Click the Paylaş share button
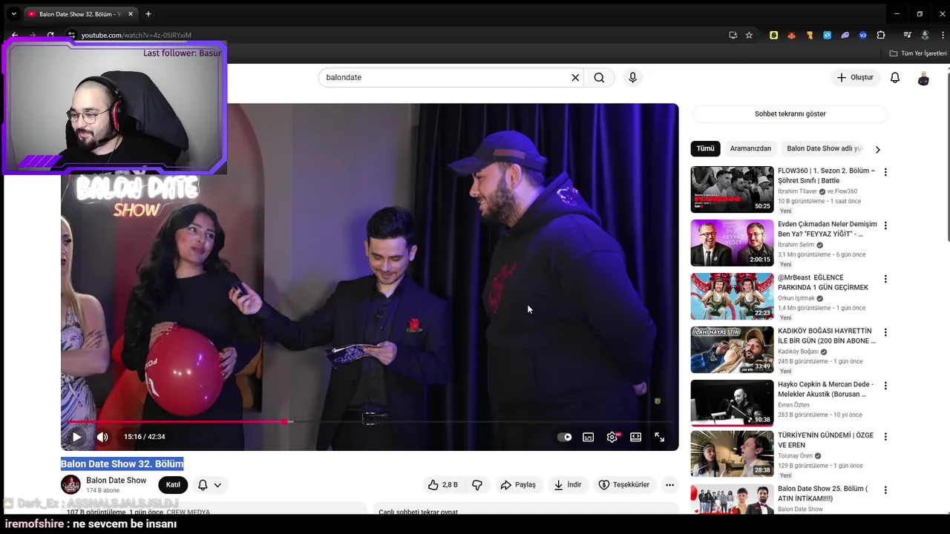Screen dimensions: 950x534 (518, 485)
